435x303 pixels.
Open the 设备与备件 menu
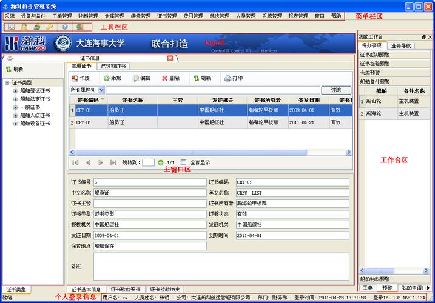coord(33,16)
